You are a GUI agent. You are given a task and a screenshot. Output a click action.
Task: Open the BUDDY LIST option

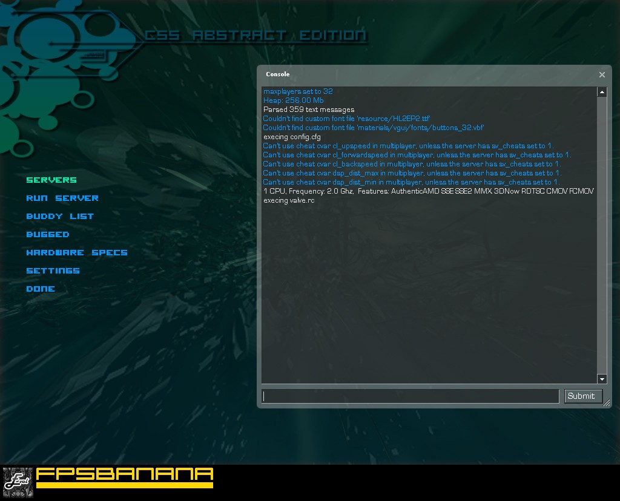click(x=60, y=216)
